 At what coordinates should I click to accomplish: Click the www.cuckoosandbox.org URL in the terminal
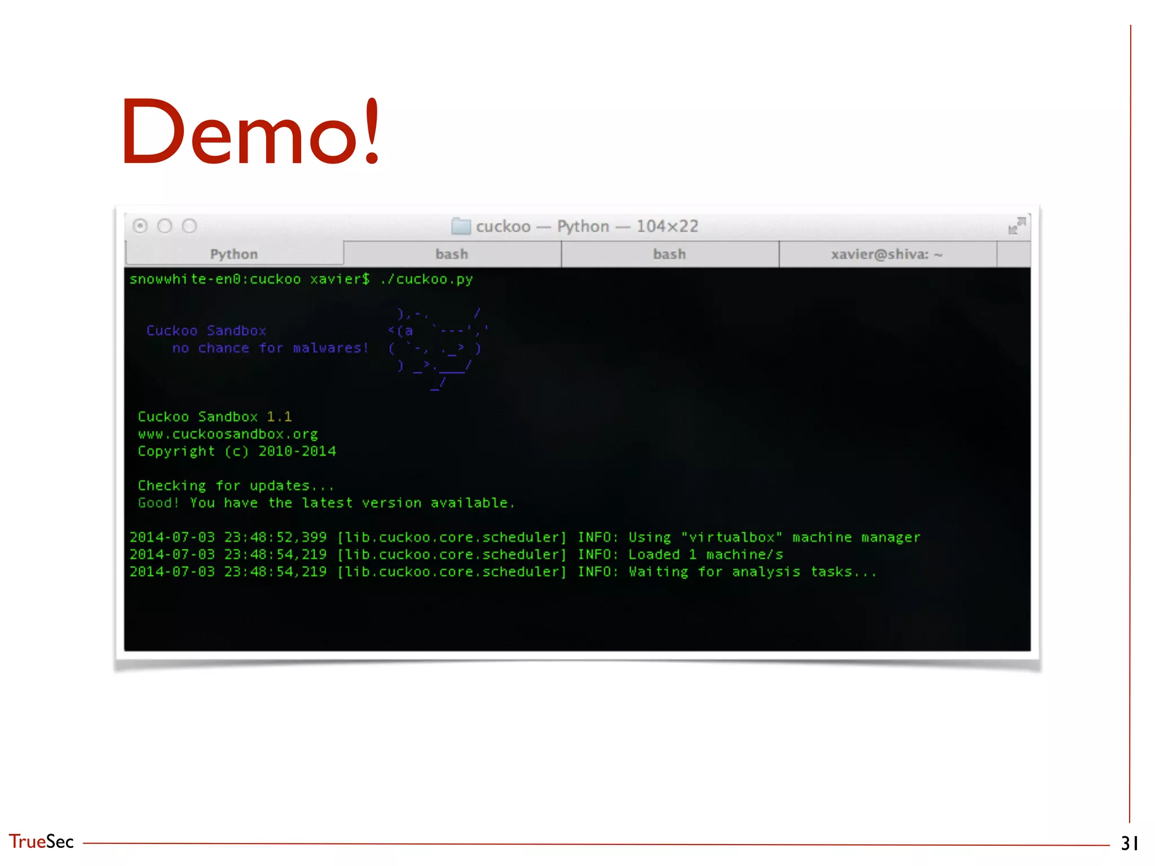(x=228, y=434)
